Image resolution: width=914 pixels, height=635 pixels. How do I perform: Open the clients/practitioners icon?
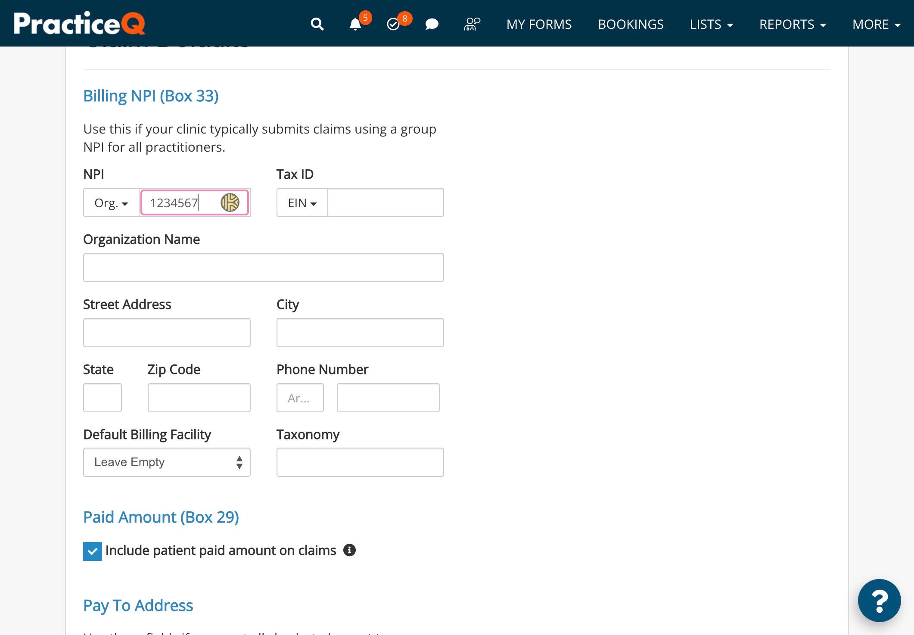click(x=470, y=25)
